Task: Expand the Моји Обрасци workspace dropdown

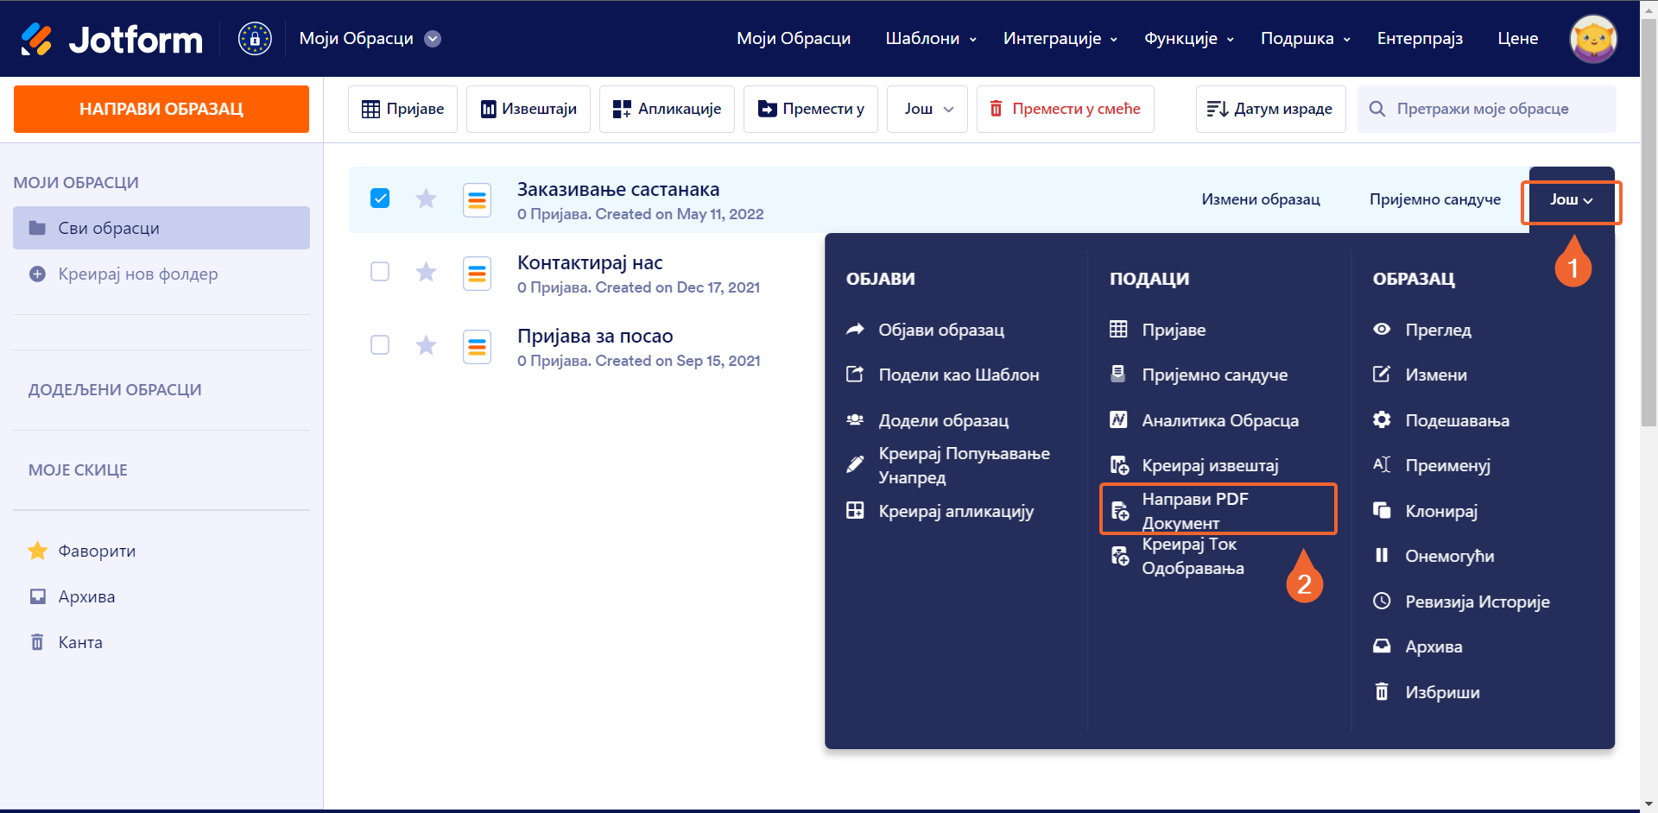Action: click(433, 39)
